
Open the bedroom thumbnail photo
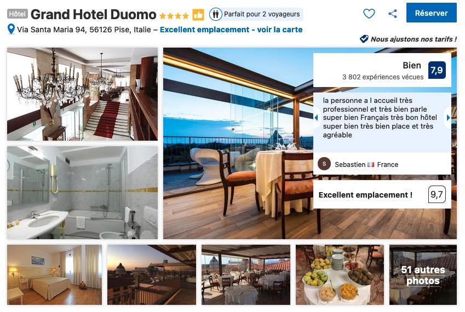[55, 275]
